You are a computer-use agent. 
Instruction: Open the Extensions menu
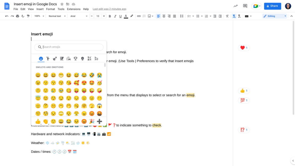click(74, 9)
